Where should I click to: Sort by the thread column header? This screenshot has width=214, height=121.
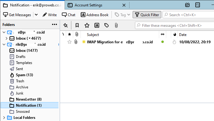pos(63,34)
